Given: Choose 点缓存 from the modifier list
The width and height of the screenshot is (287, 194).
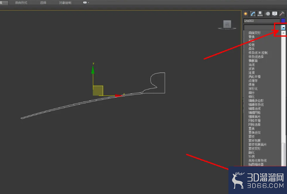Looking at the screenshot, I should (x=253, y=81).
